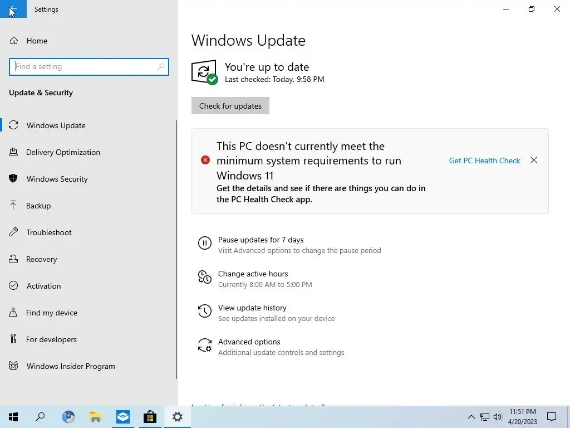570x428 pixels.
Task: Show hidden tray icons
Action: click(x=471, y=417)
